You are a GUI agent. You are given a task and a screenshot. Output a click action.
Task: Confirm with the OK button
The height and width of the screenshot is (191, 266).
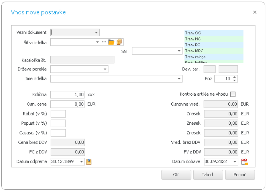click(176, 175)
